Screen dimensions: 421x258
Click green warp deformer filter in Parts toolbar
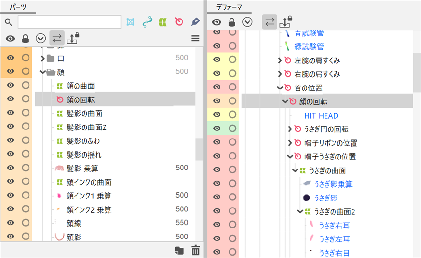tap(163, 22)
